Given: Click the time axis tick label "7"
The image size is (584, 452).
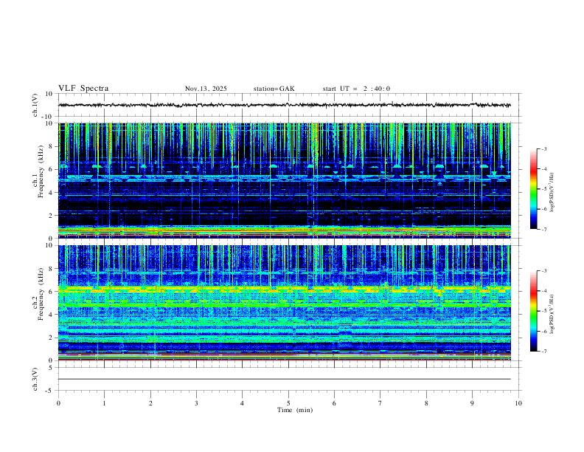Looking at the screenshot, I should point(380,403).
